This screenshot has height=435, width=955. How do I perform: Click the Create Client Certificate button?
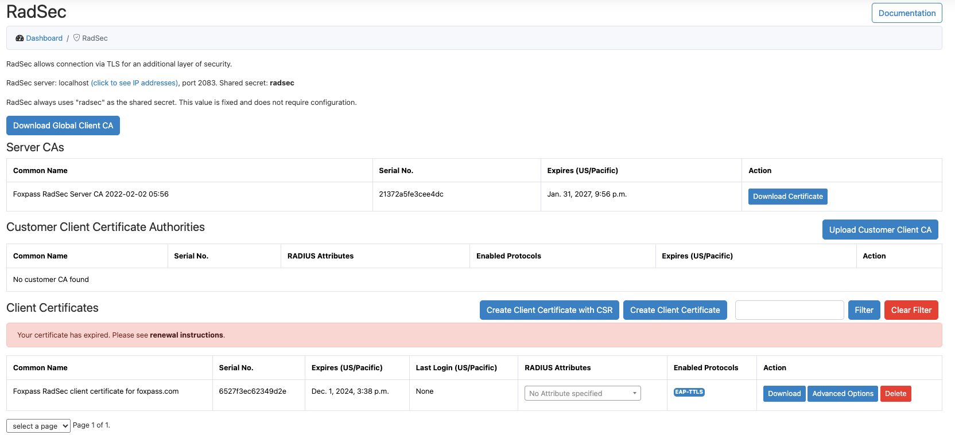click(675, 310)
